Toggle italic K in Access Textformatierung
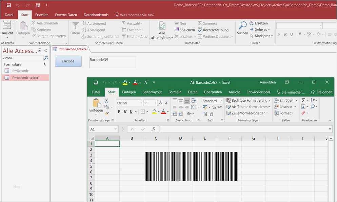The width and height of the screenshot is (337, 202). [x=285, y=34]
